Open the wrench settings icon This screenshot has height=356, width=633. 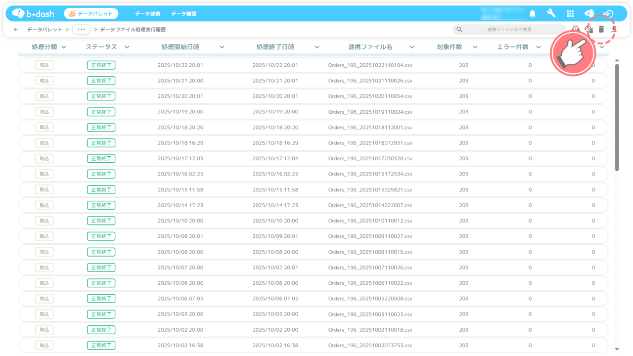551,13
